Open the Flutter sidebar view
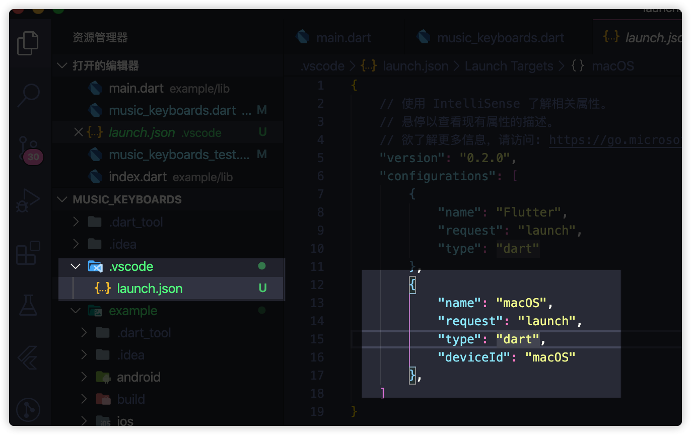The image size is (691, 435). click(28, 357)
